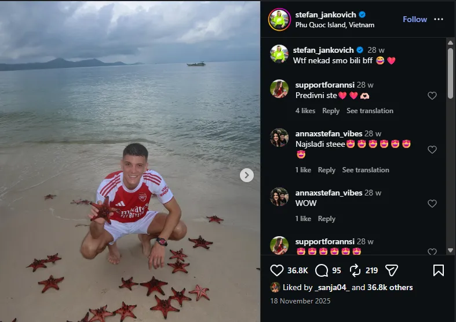This screenshot has width=456, height=322.
Task: Reply to the 'Predivni ste' comment
Action: click(x=331, y=111)
